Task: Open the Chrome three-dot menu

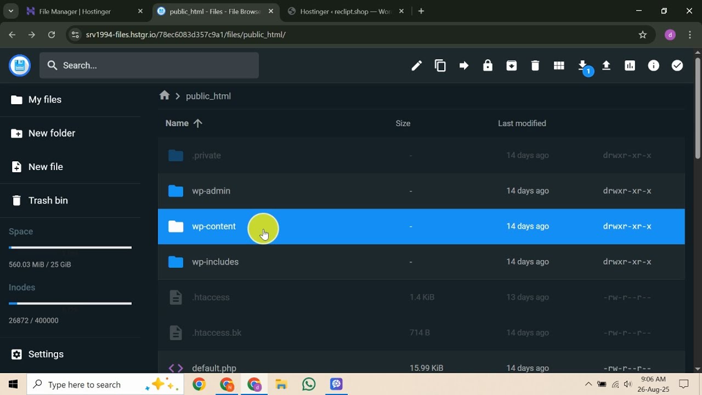Action: tap(690, 35)
